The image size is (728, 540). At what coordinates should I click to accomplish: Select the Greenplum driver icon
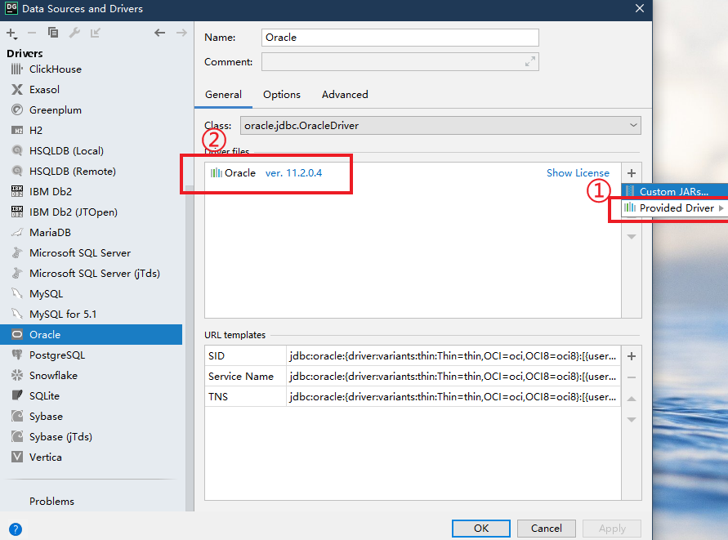(16, 110)
